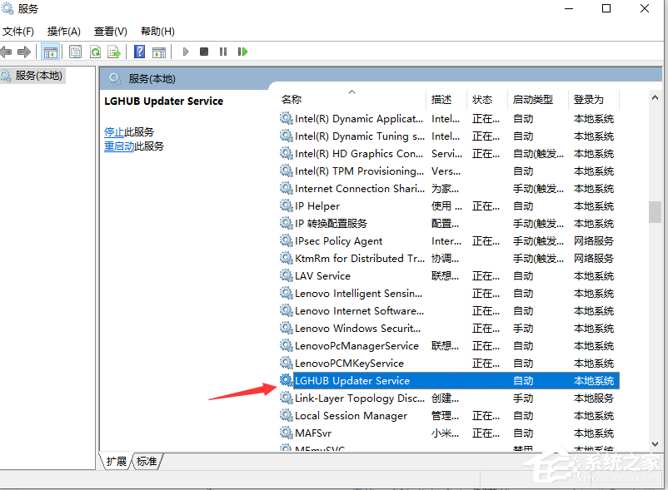Minimize the 服务 window

(569, 8)
